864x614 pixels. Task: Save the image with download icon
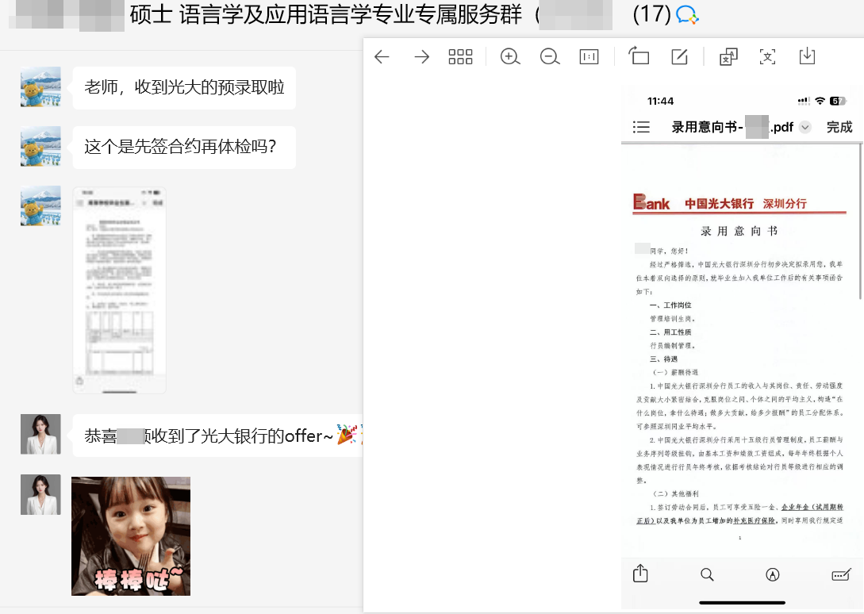(x=807, y=56)
